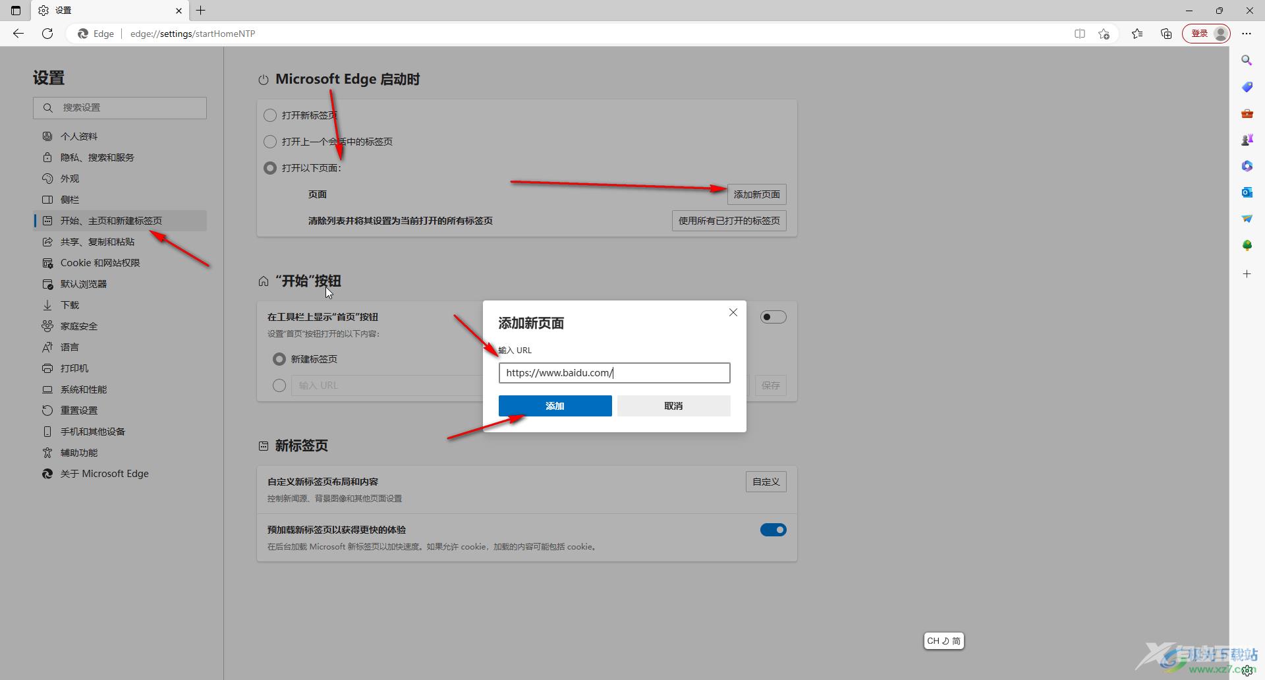Open 共享、复制和粘贴 settings section

coord(120,242)
